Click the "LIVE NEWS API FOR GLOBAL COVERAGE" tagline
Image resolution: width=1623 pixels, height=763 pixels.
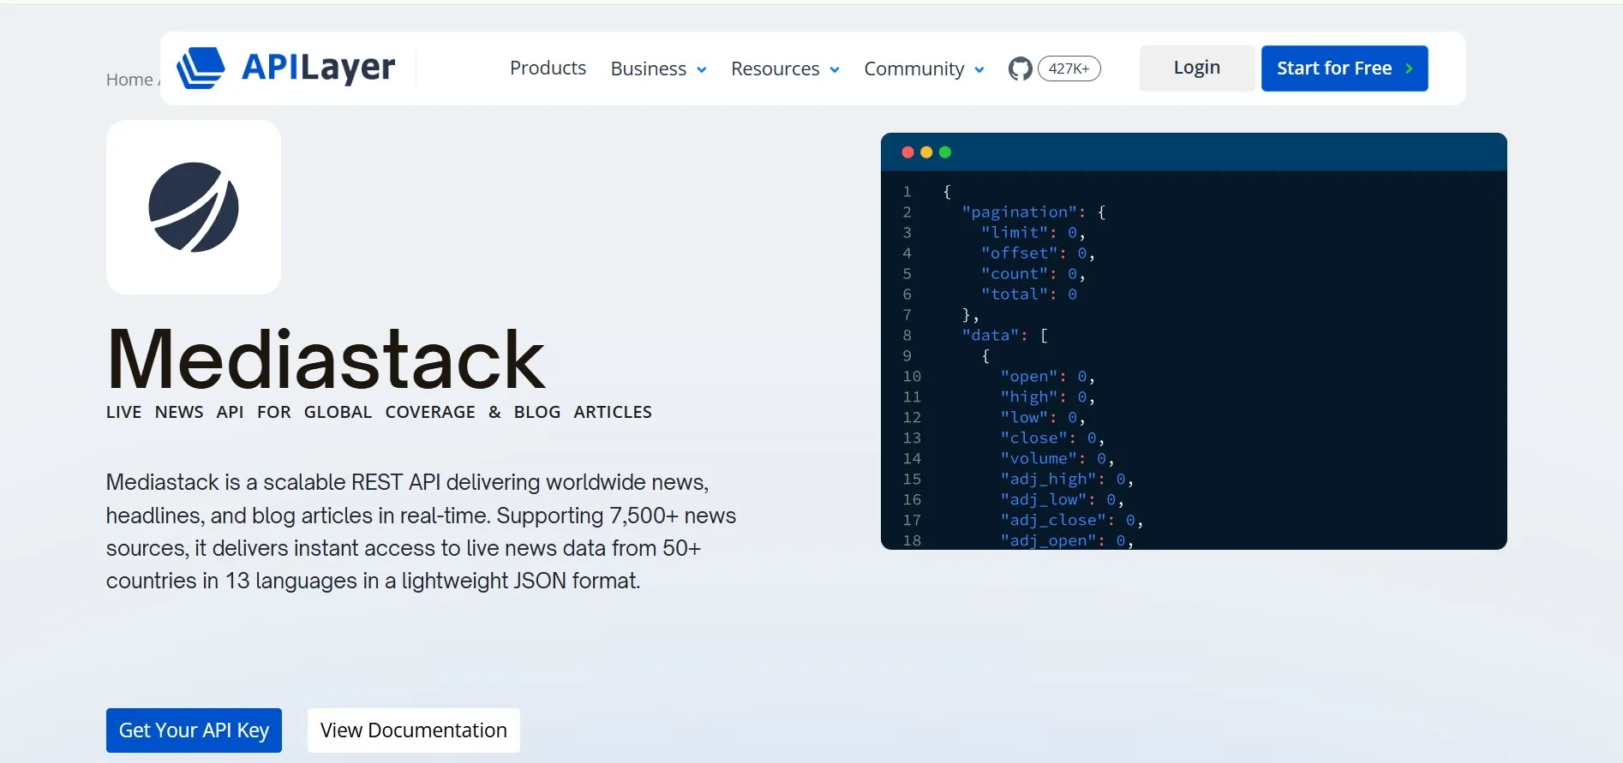coord(379,412)
